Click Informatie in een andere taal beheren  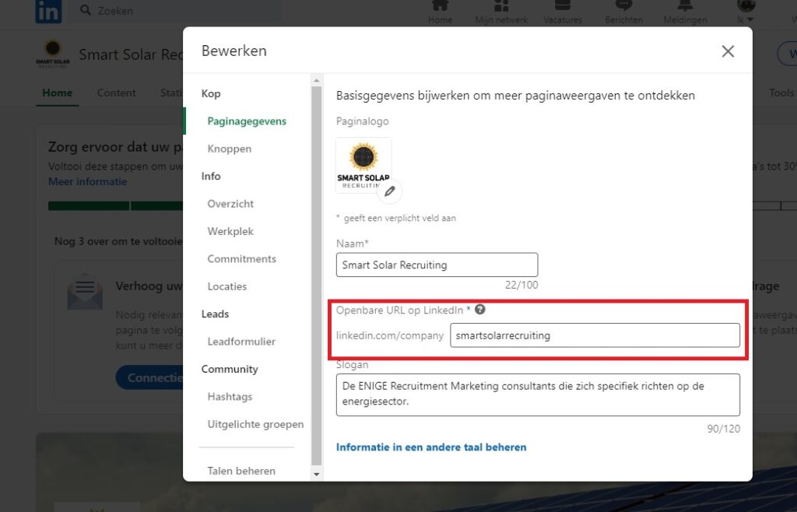(431, 447)
